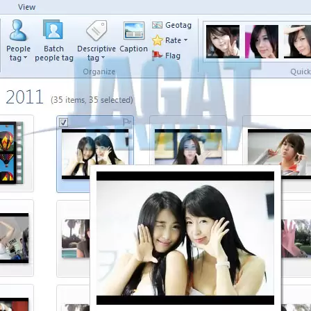Click the '35 items, 35 selected' text
Viewport: 311px width, 311px height.
pyautogui.click(x=92, y=100)
